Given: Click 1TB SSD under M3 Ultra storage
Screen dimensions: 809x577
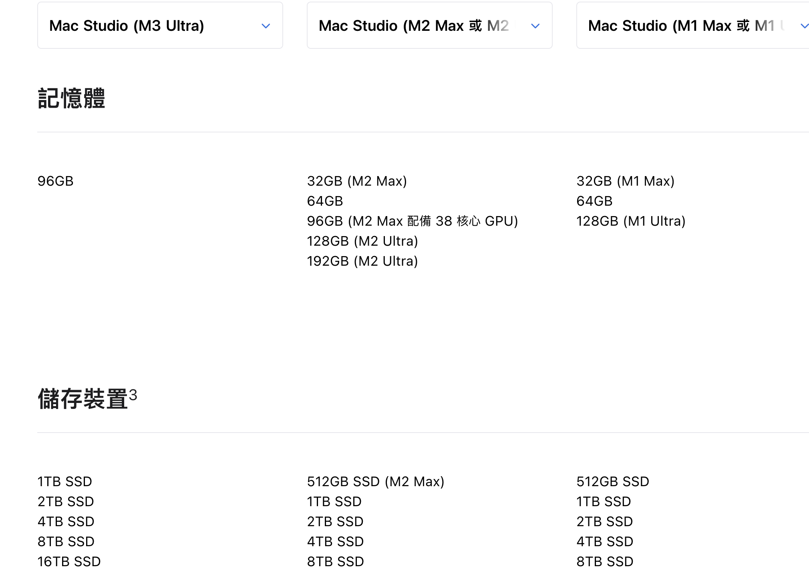Looking at the screenshot, I should tap(65, 481).
